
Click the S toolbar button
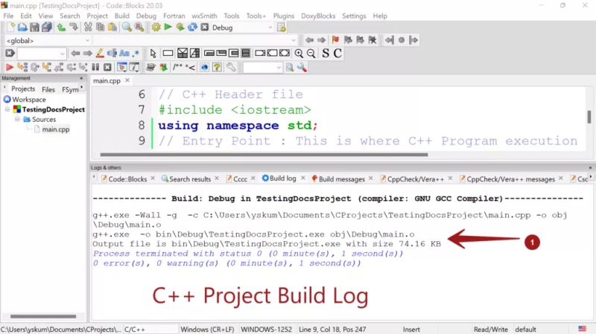coord(326,53)
